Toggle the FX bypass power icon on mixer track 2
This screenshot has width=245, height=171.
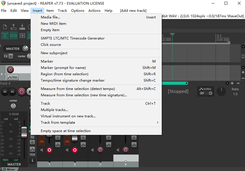point(83,138)
